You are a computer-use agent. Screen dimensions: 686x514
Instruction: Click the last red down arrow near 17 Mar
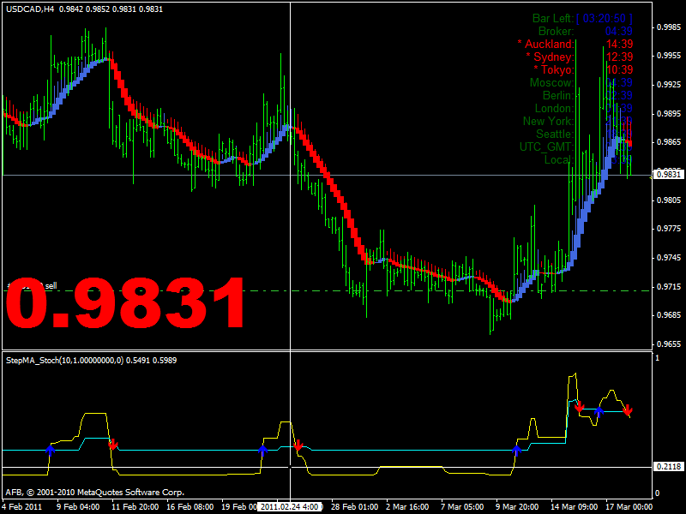click(628, 409)
